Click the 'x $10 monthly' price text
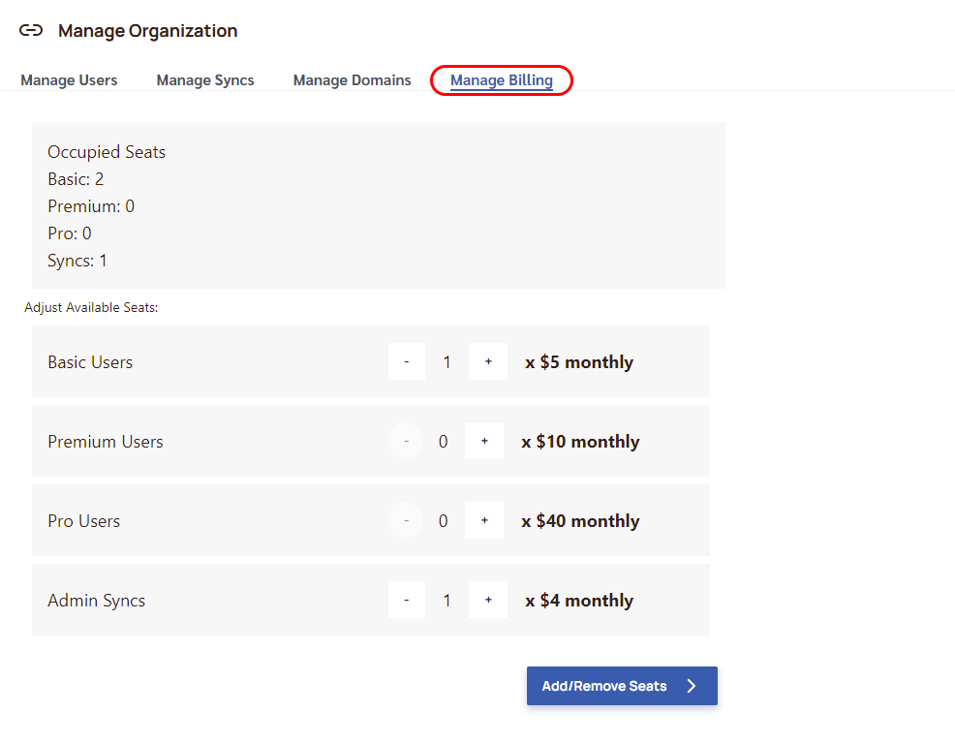 [580, 442]
